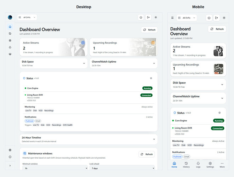Open Home icon in desktop sidebar
The image size is (234, 177).
coord(10,27)
